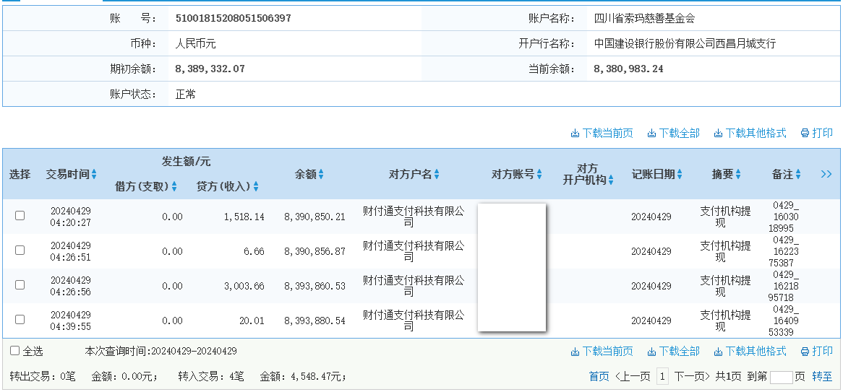Screen dimensions: 843x392
Task: Sort by 贷方(收入) column arrows
Action: click(256, 186)
